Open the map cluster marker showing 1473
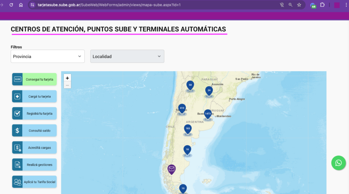The image size is (349, 194). [x=208, y=114]
